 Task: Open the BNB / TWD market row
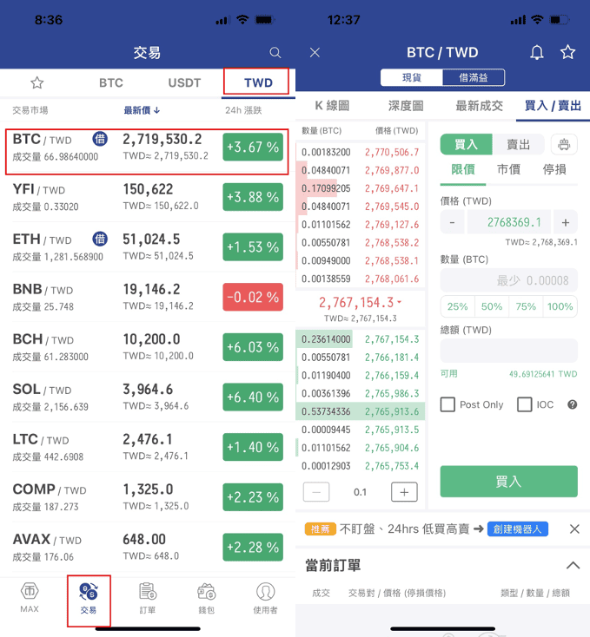pos(147,297)
